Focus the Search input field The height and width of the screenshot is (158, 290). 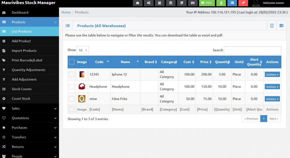coord(252,50)
